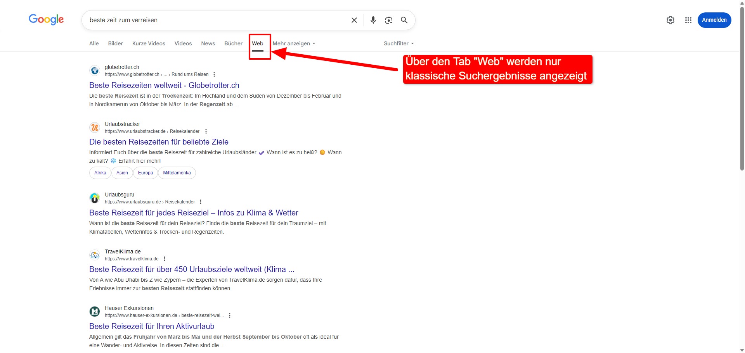The width and height of the screenshot is (745, 353).
Task: Click the urlaubsguru.de Reisekalender breadcrumb
Action: click(150, 202)
